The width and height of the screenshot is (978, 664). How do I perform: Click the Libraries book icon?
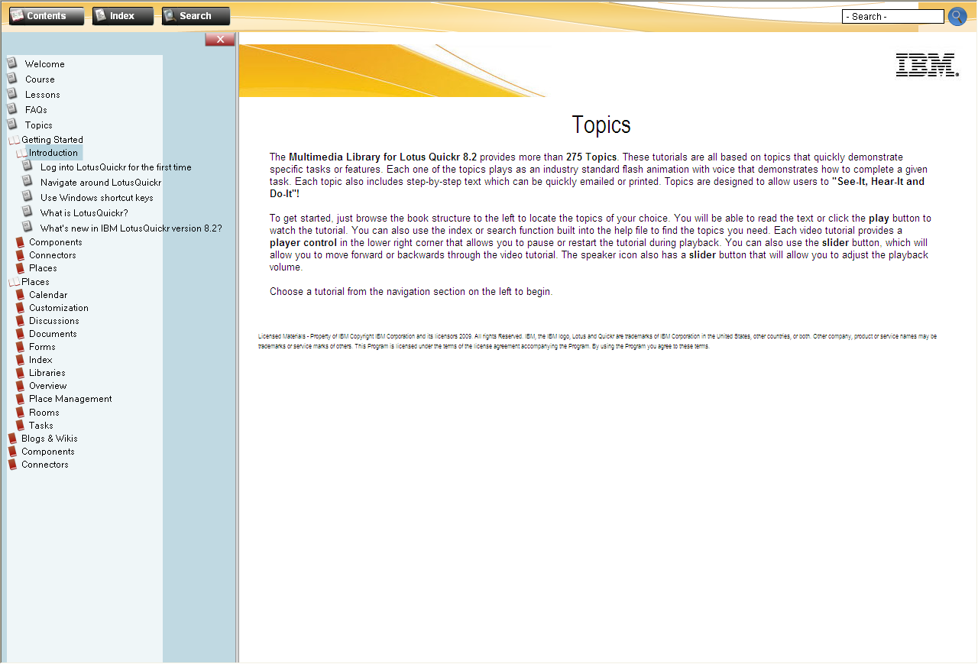[x=21, y=373]
